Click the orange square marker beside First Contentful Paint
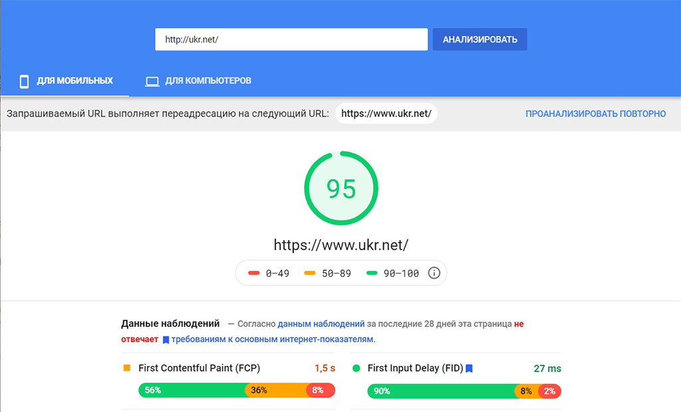The image size is (681, 412). tap(126, 368)
